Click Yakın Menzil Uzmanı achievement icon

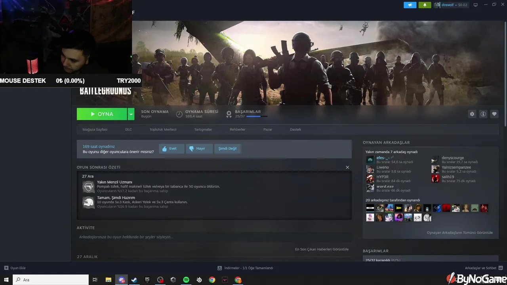point(88,186)
